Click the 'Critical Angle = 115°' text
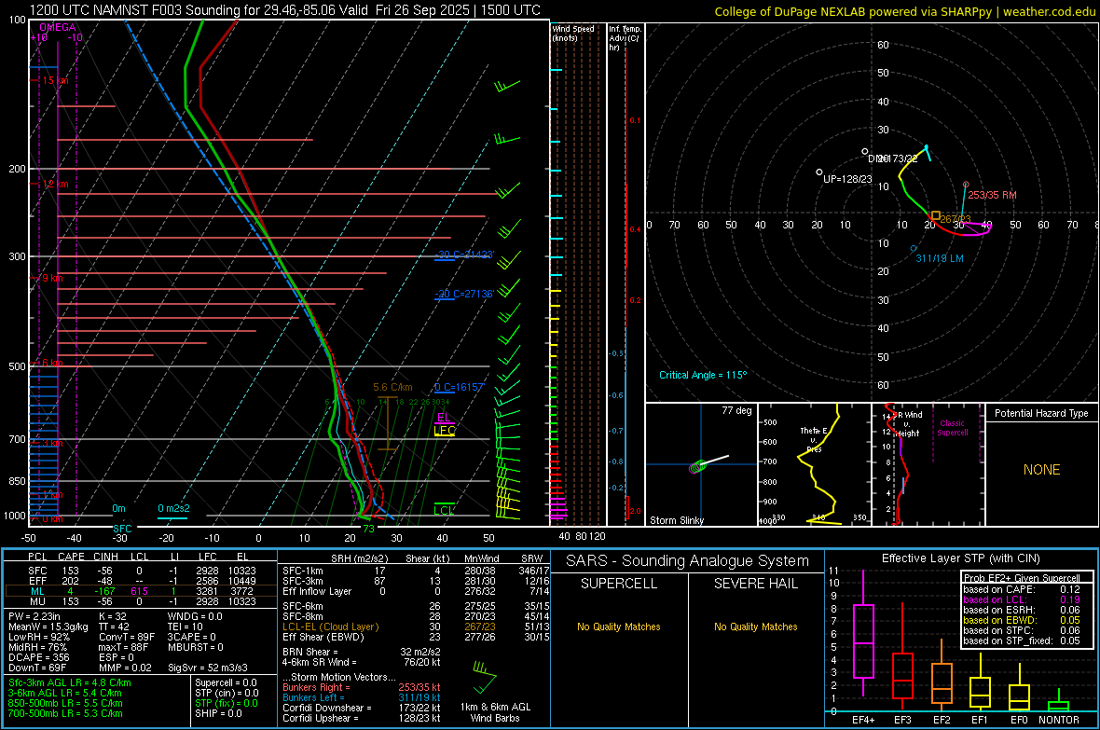The height and width of the screenshot is (730, 1100). [x=703, y=375]
